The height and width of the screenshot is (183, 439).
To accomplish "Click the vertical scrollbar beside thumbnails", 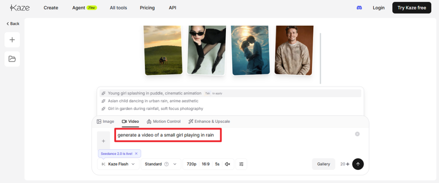I will [x=320, y=58].
